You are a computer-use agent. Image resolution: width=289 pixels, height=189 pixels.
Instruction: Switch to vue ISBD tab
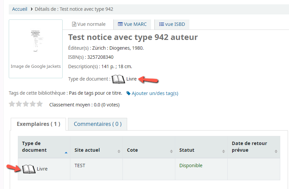click(x=172, y=24)
